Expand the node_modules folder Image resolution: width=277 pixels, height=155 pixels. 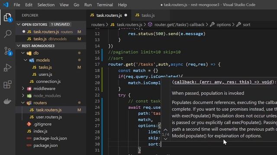point(23,96)
